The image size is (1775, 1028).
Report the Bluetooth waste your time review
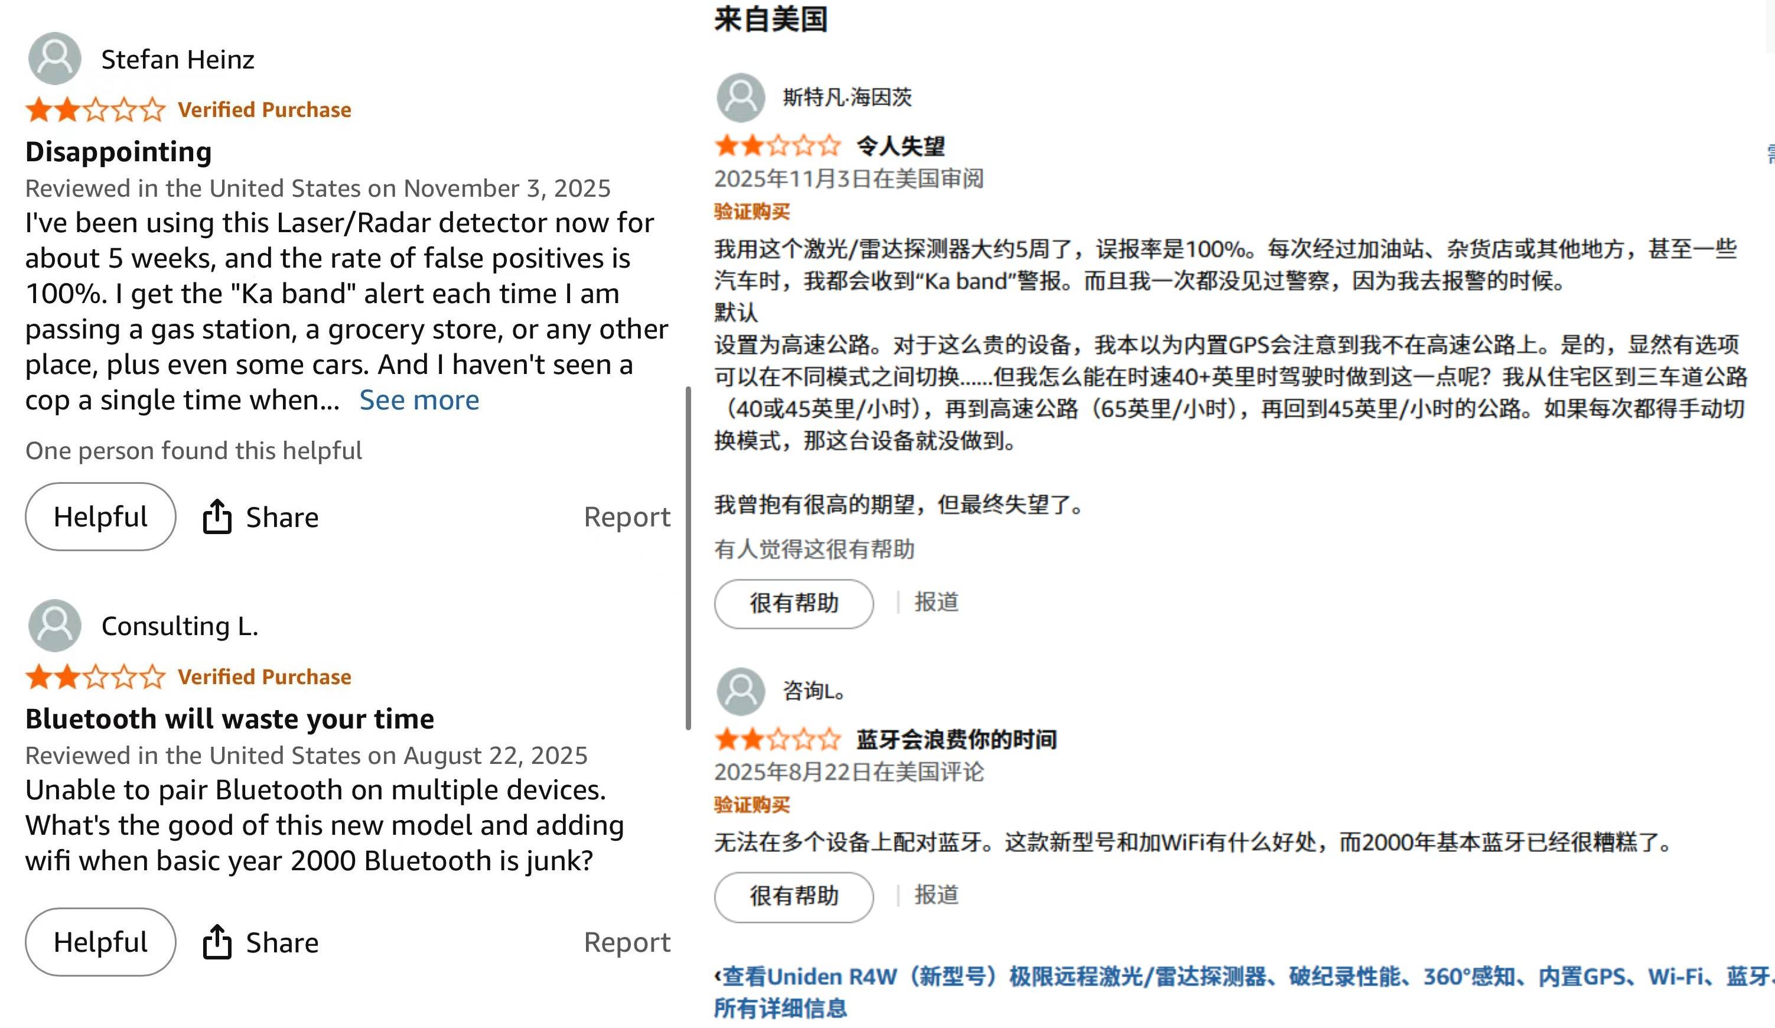tap(627, 942)
